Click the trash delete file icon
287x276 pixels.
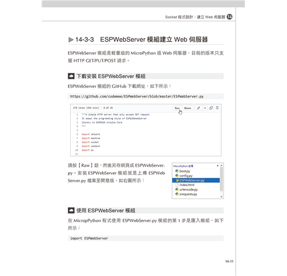[x=217, y=108]
